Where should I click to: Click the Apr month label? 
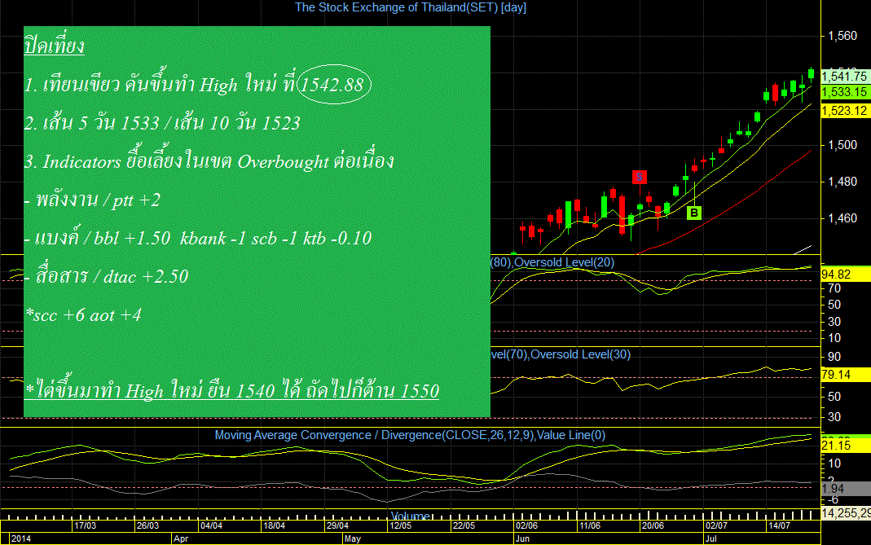(181, 538)
